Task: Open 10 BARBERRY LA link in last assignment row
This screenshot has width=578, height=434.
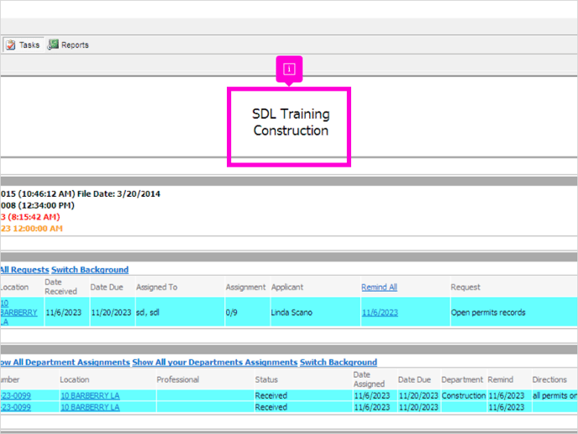Action: click(90, 407)
